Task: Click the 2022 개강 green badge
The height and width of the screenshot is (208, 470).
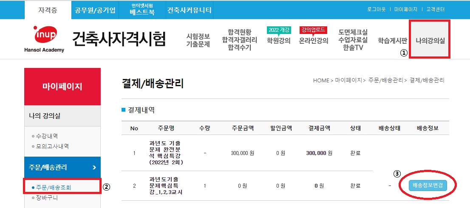Action: click(x=279, y=30)
